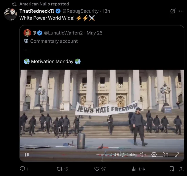Open the @RebugSecurity handle profile

click(81, 11)
